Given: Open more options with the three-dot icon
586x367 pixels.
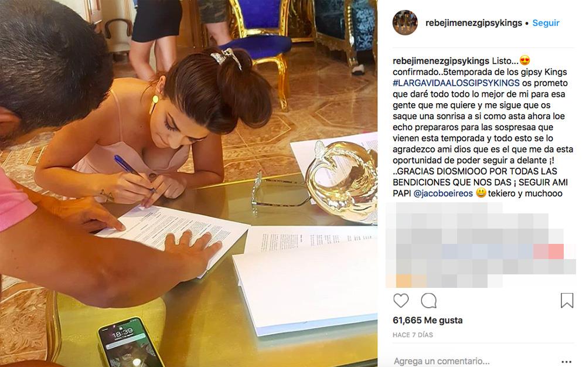Looking at the screenshot, I should 567,361.
